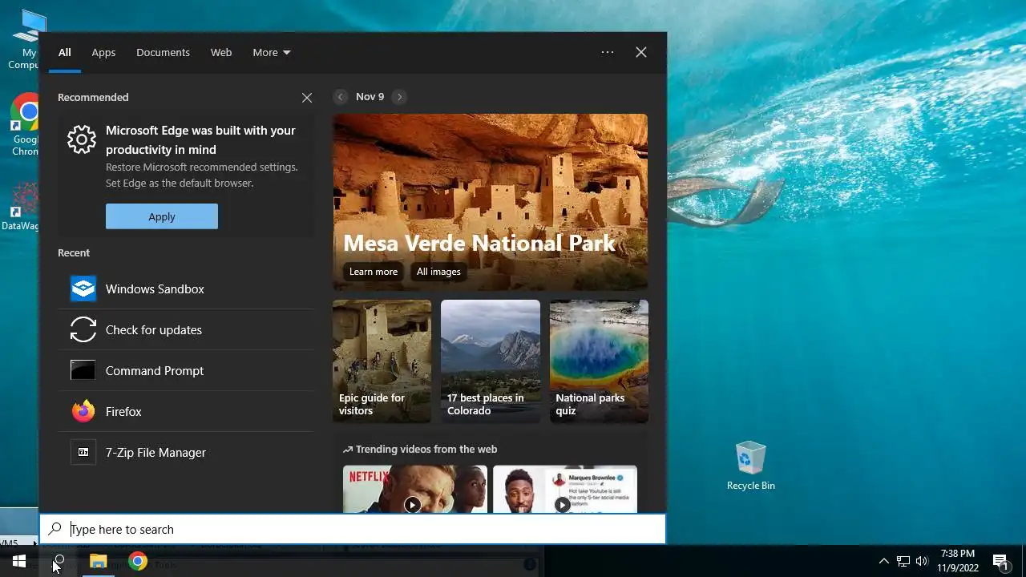This screenshot has height=577, width=1026.
Task: Open Firefox from the recent list
Action: point(185,411)
